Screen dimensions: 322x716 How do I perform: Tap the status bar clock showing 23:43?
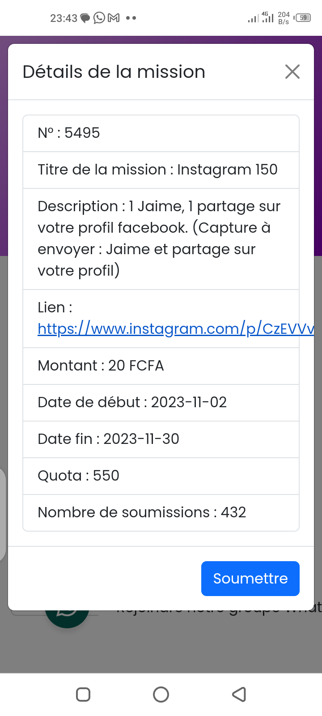pyautogui.click(x=64, y=18)
